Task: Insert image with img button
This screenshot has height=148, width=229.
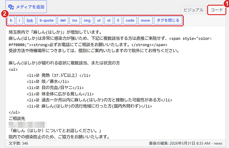Action: [x=87, y=20]
